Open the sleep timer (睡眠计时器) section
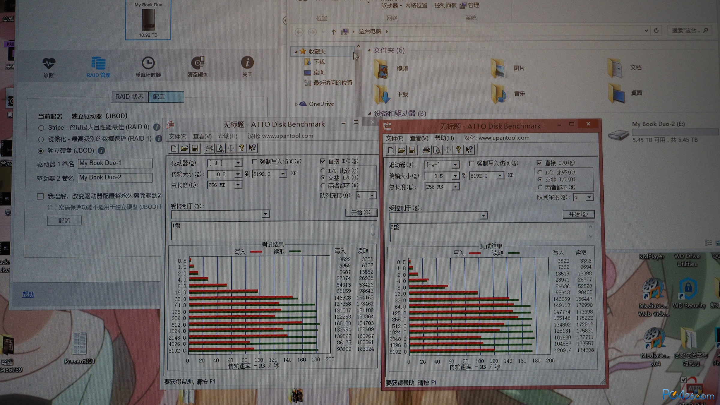The image size is (720, 405). pos(148,67)
